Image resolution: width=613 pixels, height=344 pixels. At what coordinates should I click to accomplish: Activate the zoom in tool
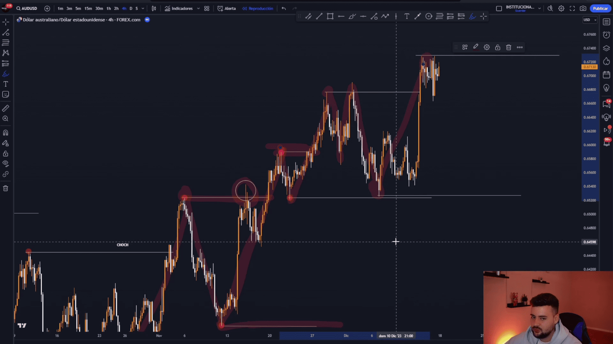pos(5,118)
